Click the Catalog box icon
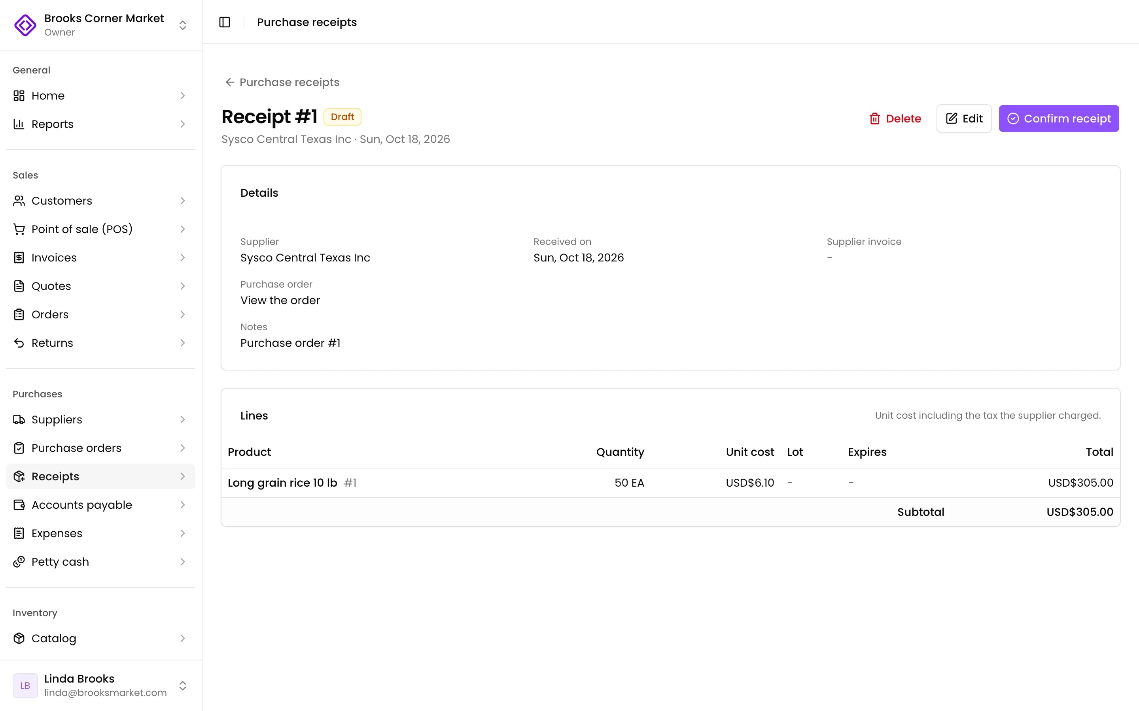Image resolution: width=1139 pixels, height=711 pixels. click(x=19, y=639)
